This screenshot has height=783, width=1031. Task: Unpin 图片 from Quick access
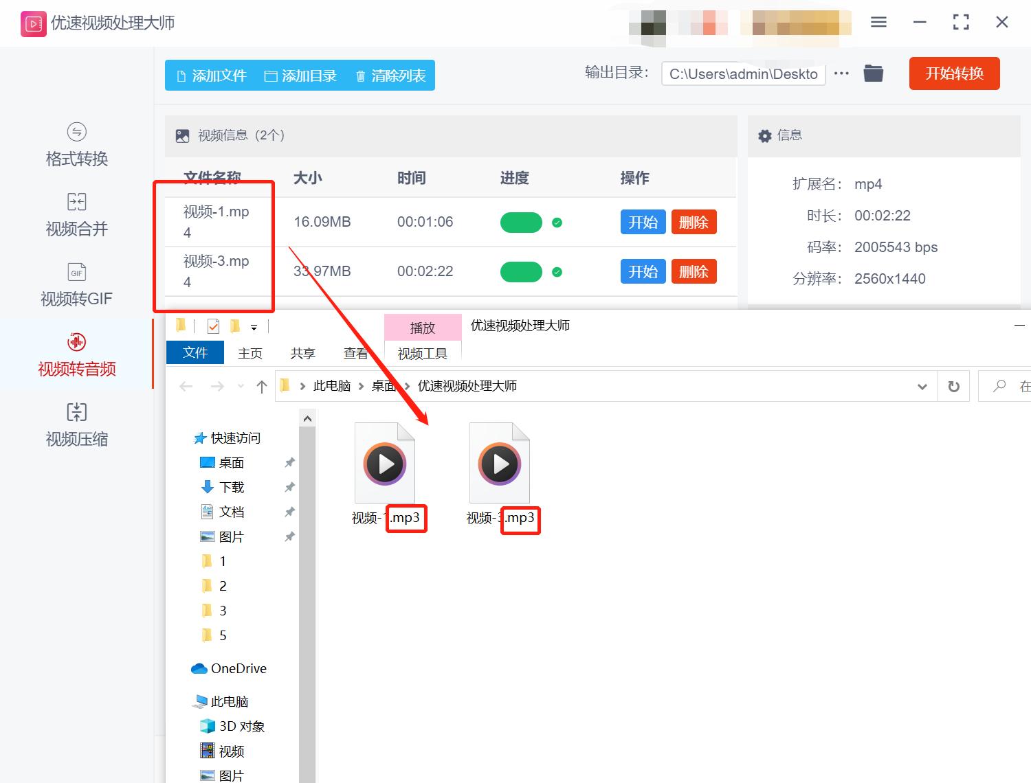pos(289,536)
